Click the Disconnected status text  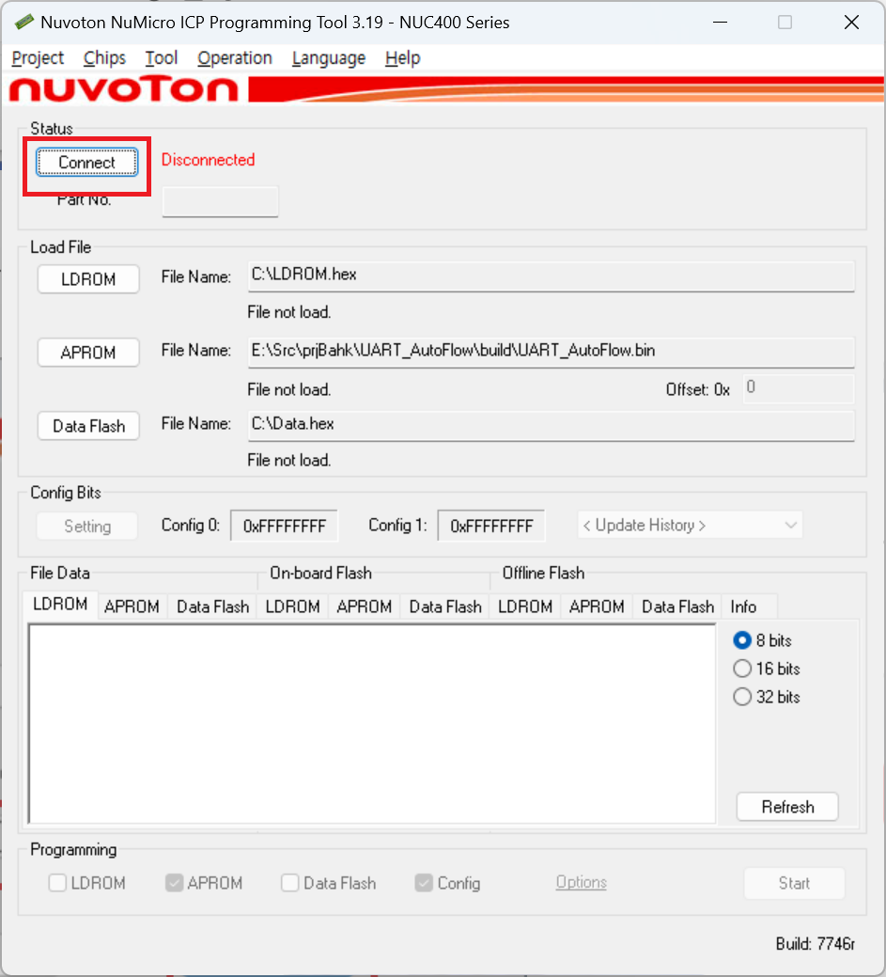pos(208,160)
